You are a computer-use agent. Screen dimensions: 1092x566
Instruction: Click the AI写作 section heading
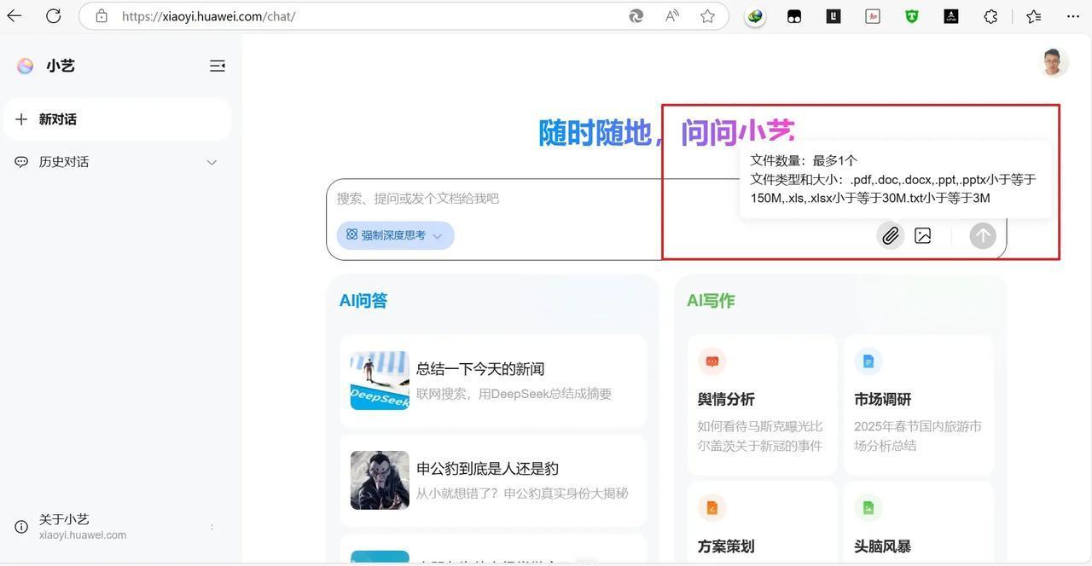[x=711, y=300]
